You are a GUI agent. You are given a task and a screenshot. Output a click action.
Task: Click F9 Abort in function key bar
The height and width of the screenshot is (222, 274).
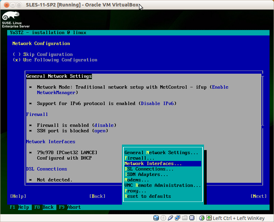coord(70,207)
